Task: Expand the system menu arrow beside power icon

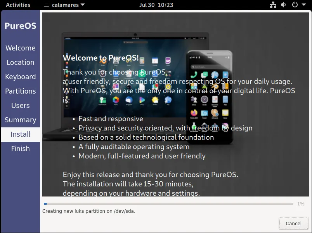Action: click(303, 5)
